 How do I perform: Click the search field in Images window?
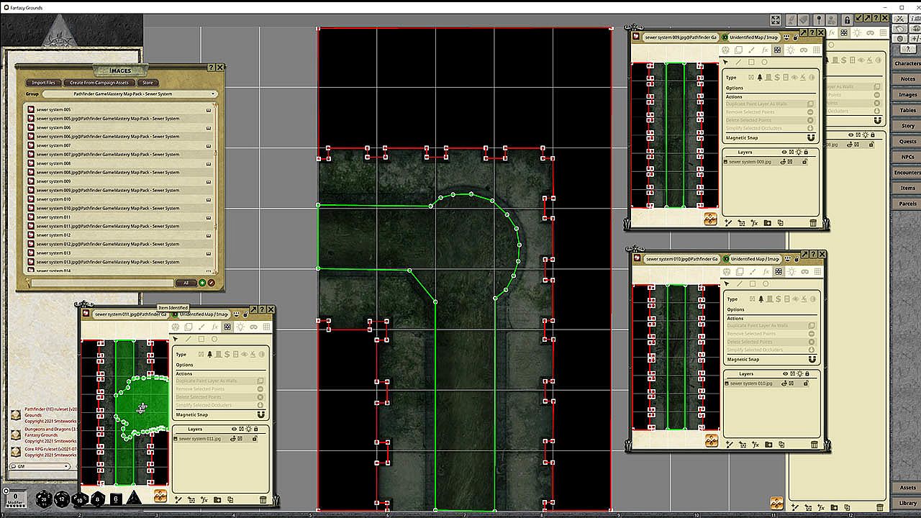(101, 283)
